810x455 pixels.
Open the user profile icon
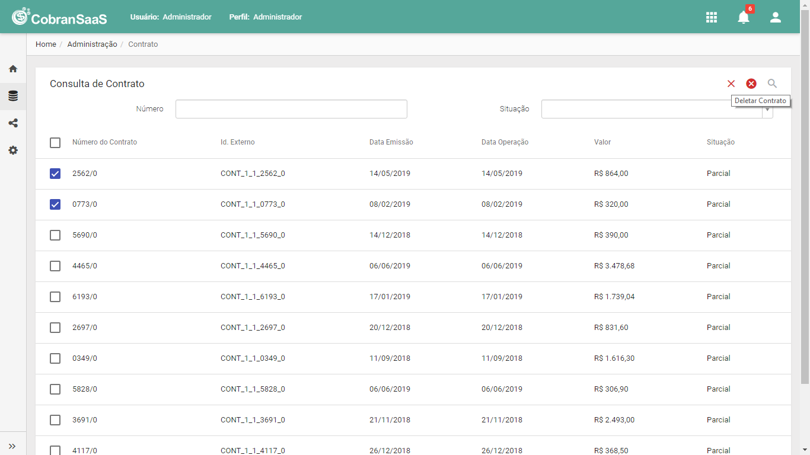click(x=776, y=17)
